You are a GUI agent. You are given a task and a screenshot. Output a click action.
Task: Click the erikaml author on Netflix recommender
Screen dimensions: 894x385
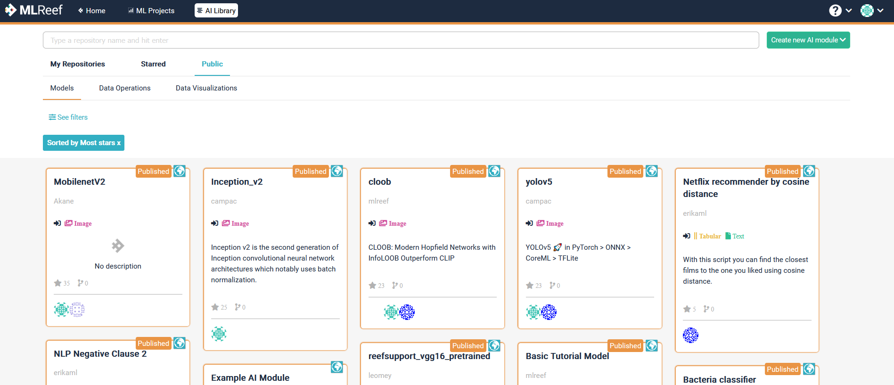(695, 213)
